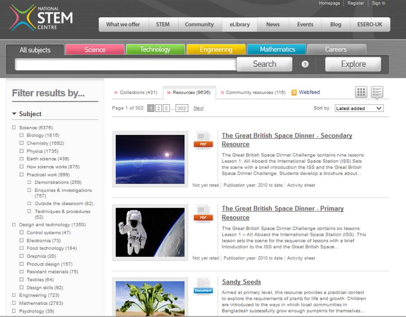Click the astronaut spacewalk thumbnail
The image size is (406, 317).
tap(150, 232)
